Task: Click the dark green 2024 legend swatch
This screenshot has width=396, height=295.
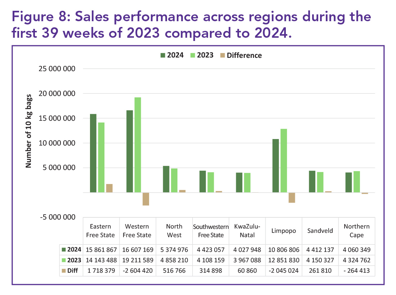Action: 163,55
